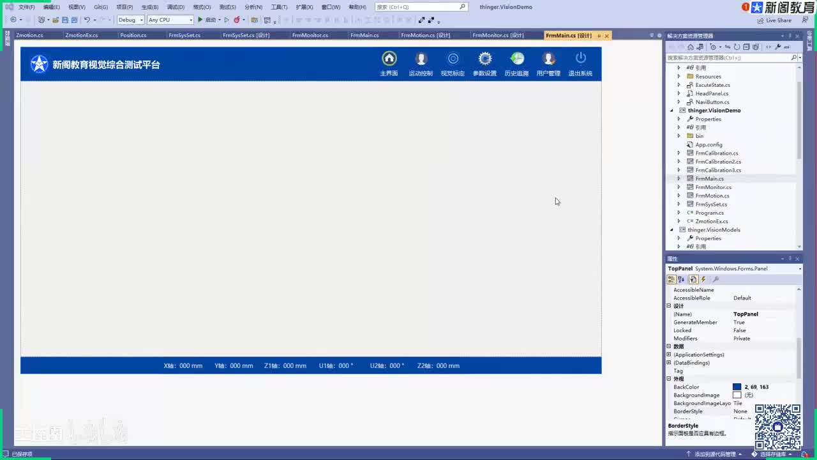Screen dimensions: 817x460
Task: Click the search magnifier in Solution Explorer
Action: [x=795, y=57]
